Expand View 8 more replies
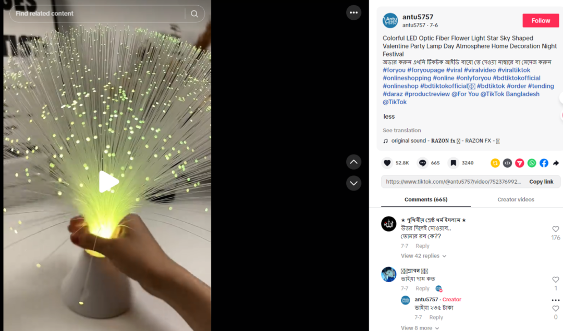563x331 pixels. pyautogui.click(x=420, y=328)
